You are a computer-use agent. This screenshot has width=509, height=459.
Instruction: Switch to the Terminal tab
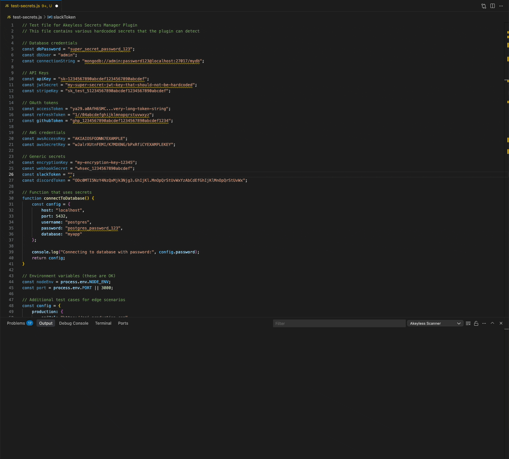pos(103,323)
